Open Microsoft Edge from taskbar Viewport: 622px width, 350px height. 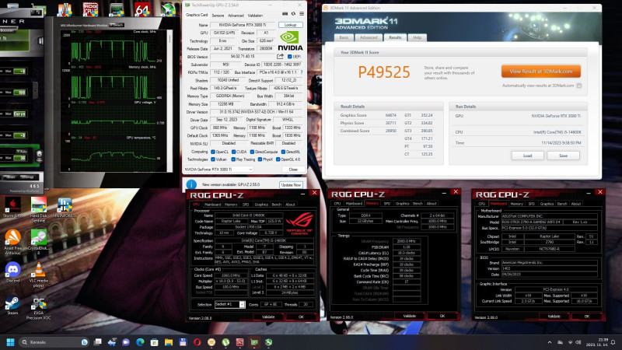[140, 342]
